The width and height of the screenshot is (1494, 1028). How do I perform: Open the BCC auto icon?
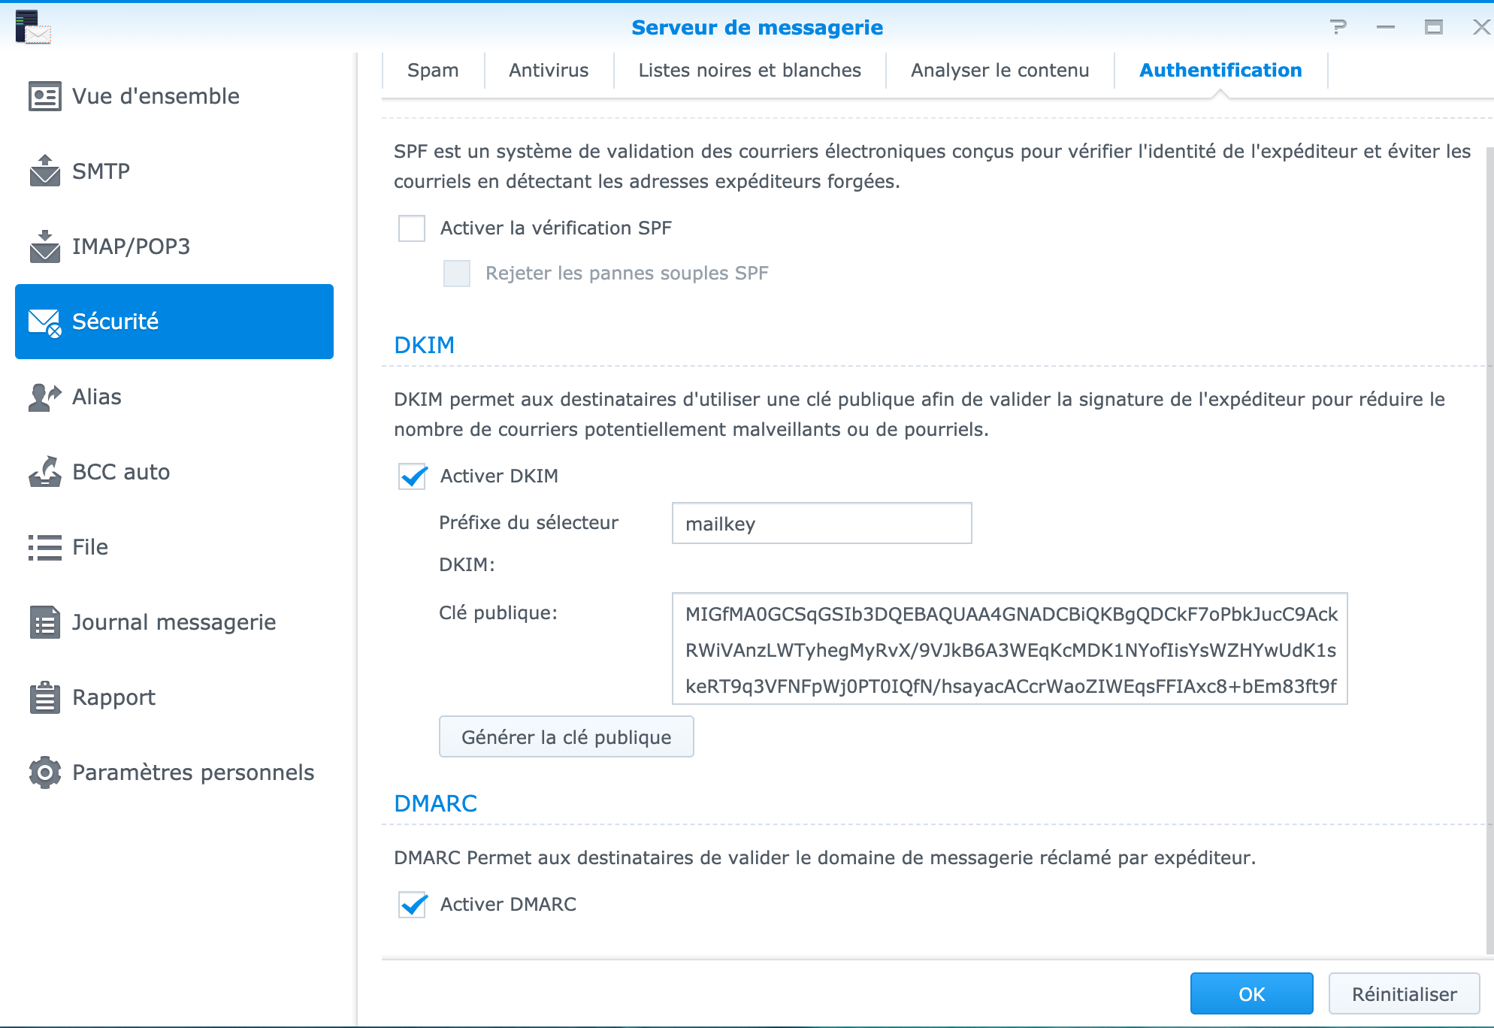pyautogui.click(x=44, y=472)
